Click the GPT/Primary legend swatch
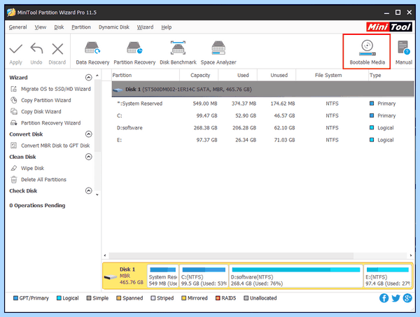420x317 pixels. pyautogui.click(x=15, y=298)
